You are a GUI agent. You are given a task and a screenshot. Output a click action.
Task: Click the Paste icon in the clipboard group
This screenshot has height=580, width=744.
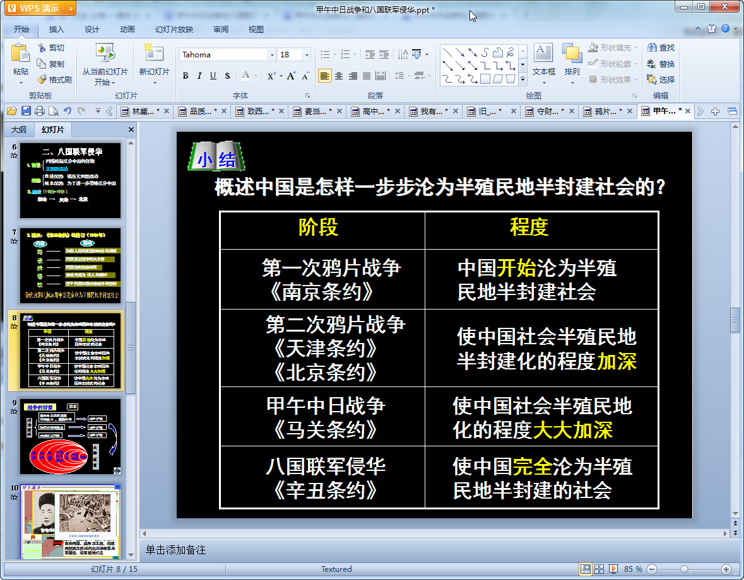(20, 53)
